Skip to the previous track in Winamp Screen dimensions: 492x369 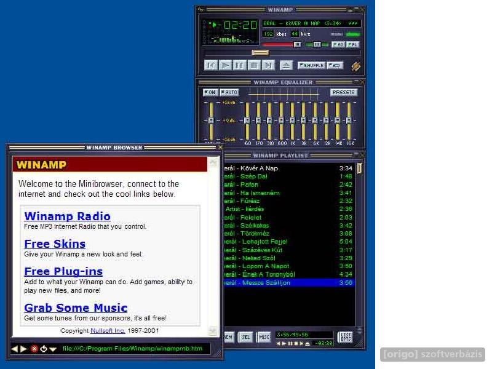coord(211,65)
